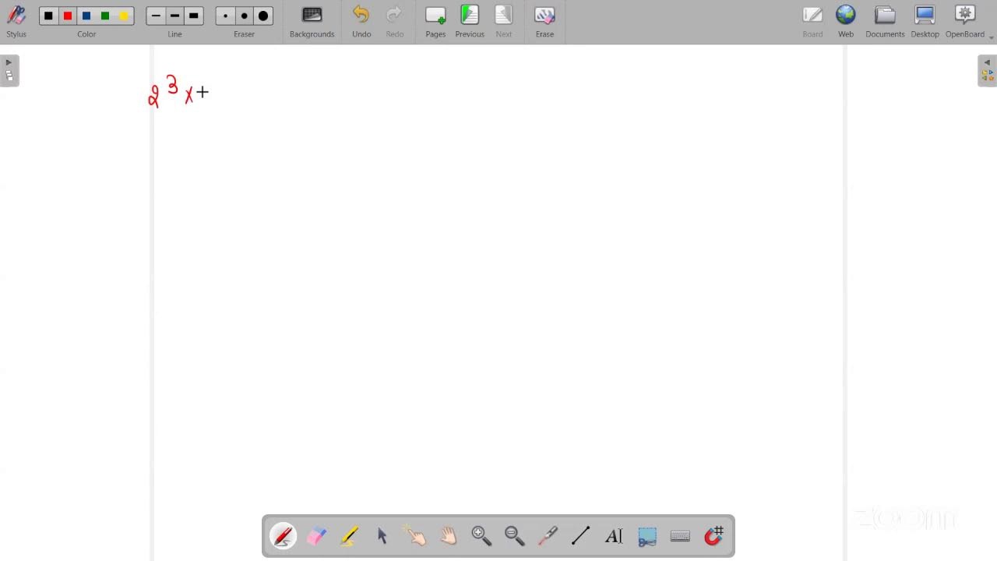
Task: Select the Draw lines tool
Action: [x=581, y=536]
